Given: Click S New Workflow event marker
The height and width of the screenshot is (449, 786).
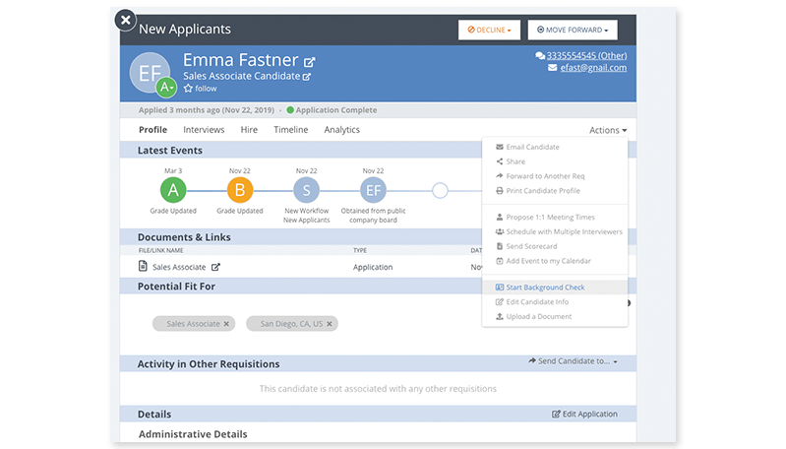Looking at the screenshot, I should coord(306,190).
